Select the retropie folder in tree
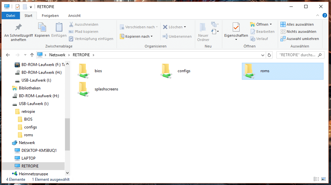The width and height of the screenshot is (331, 185). [x=25, y=112]
